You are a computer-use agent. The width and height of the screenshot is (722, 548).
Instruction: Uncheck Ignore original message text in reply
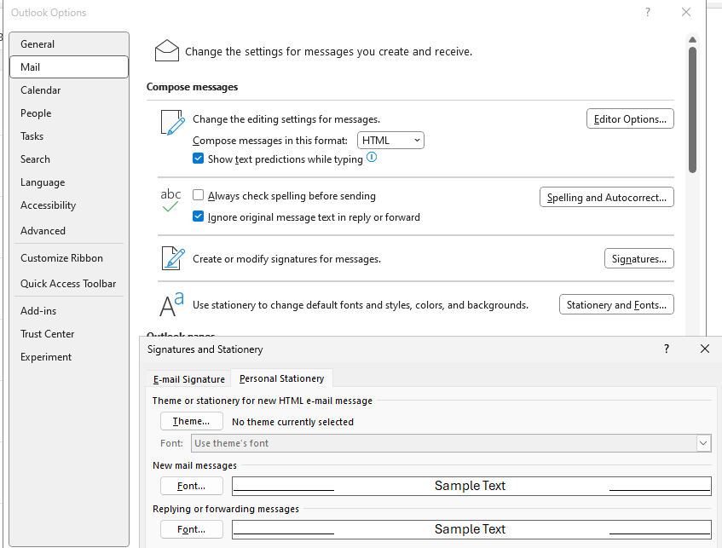click(x=198, y=216)
